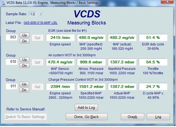
Task: Select the 1591.2 mbar Specified MAP value
Action: point(91,86)
